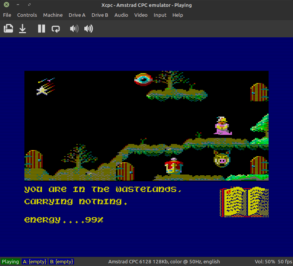The height and width of the screenshot is (266, 293).
Task: Click the save snapshot download icon
Action: [x=23, y=29]
